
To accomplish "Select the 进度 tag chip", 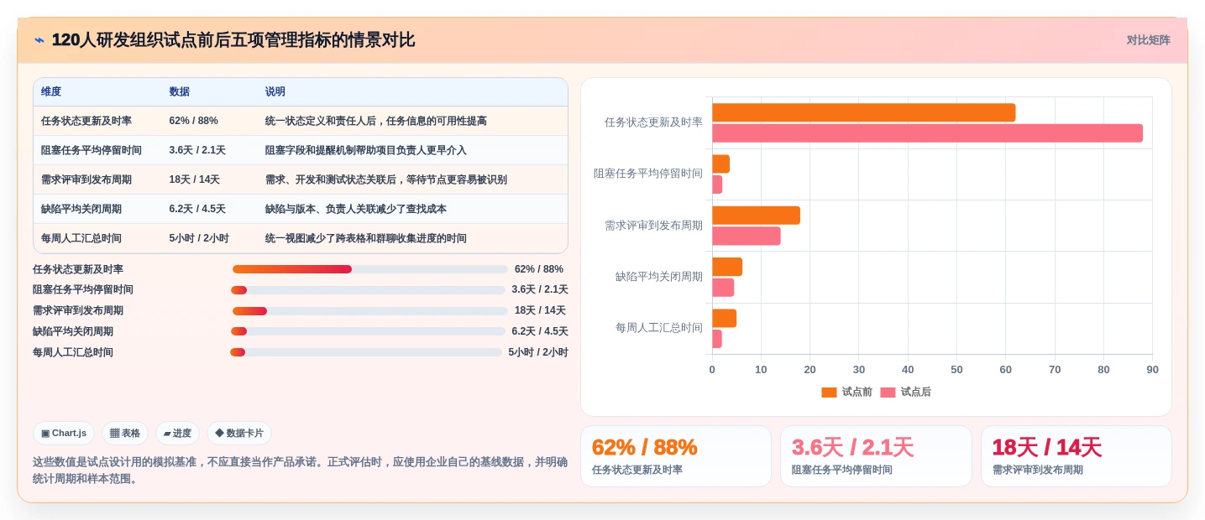I will [177, 434].
